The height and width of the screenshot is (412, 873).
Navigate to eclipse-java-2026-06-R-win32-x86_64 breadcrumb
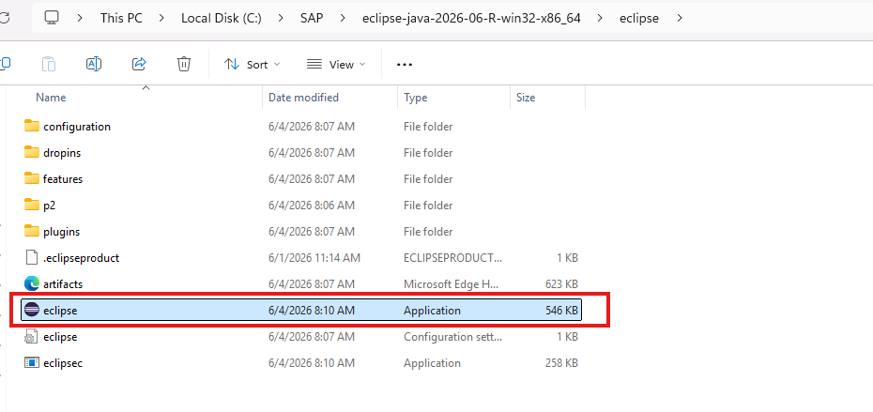(x=471, y=18)
